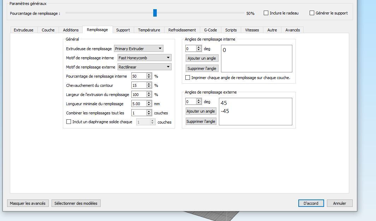Decrease the Longueur minimale du remplissage value
This screenshot has width=376, height=221.
coord(149,105)
